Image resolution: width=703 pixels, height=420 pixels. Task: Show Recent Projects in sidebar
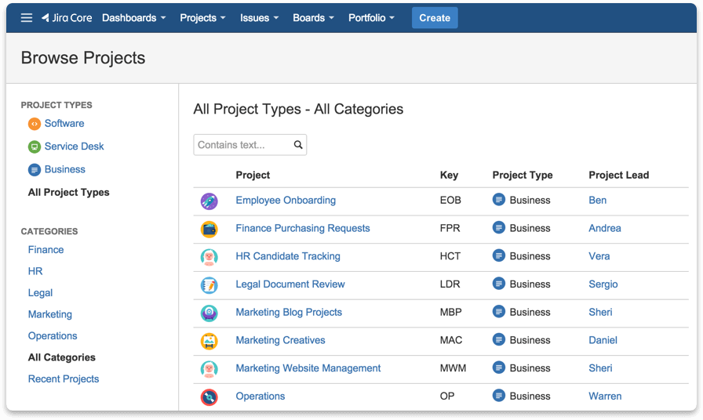click(x=64, y=379)
